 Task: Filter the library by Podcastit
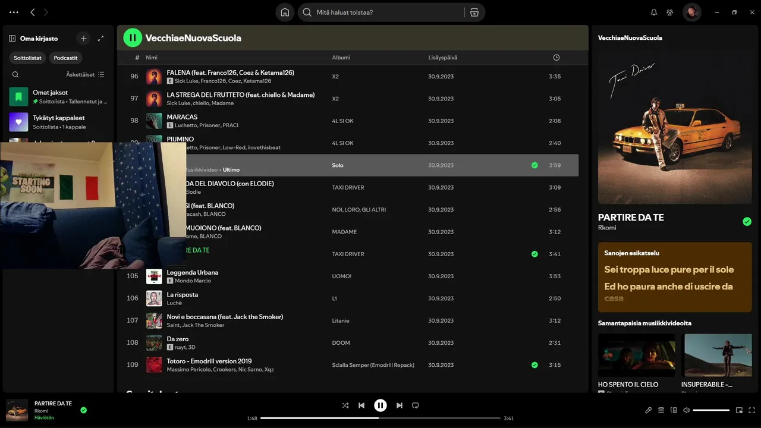pyautogui.click(x=65, y=58)
